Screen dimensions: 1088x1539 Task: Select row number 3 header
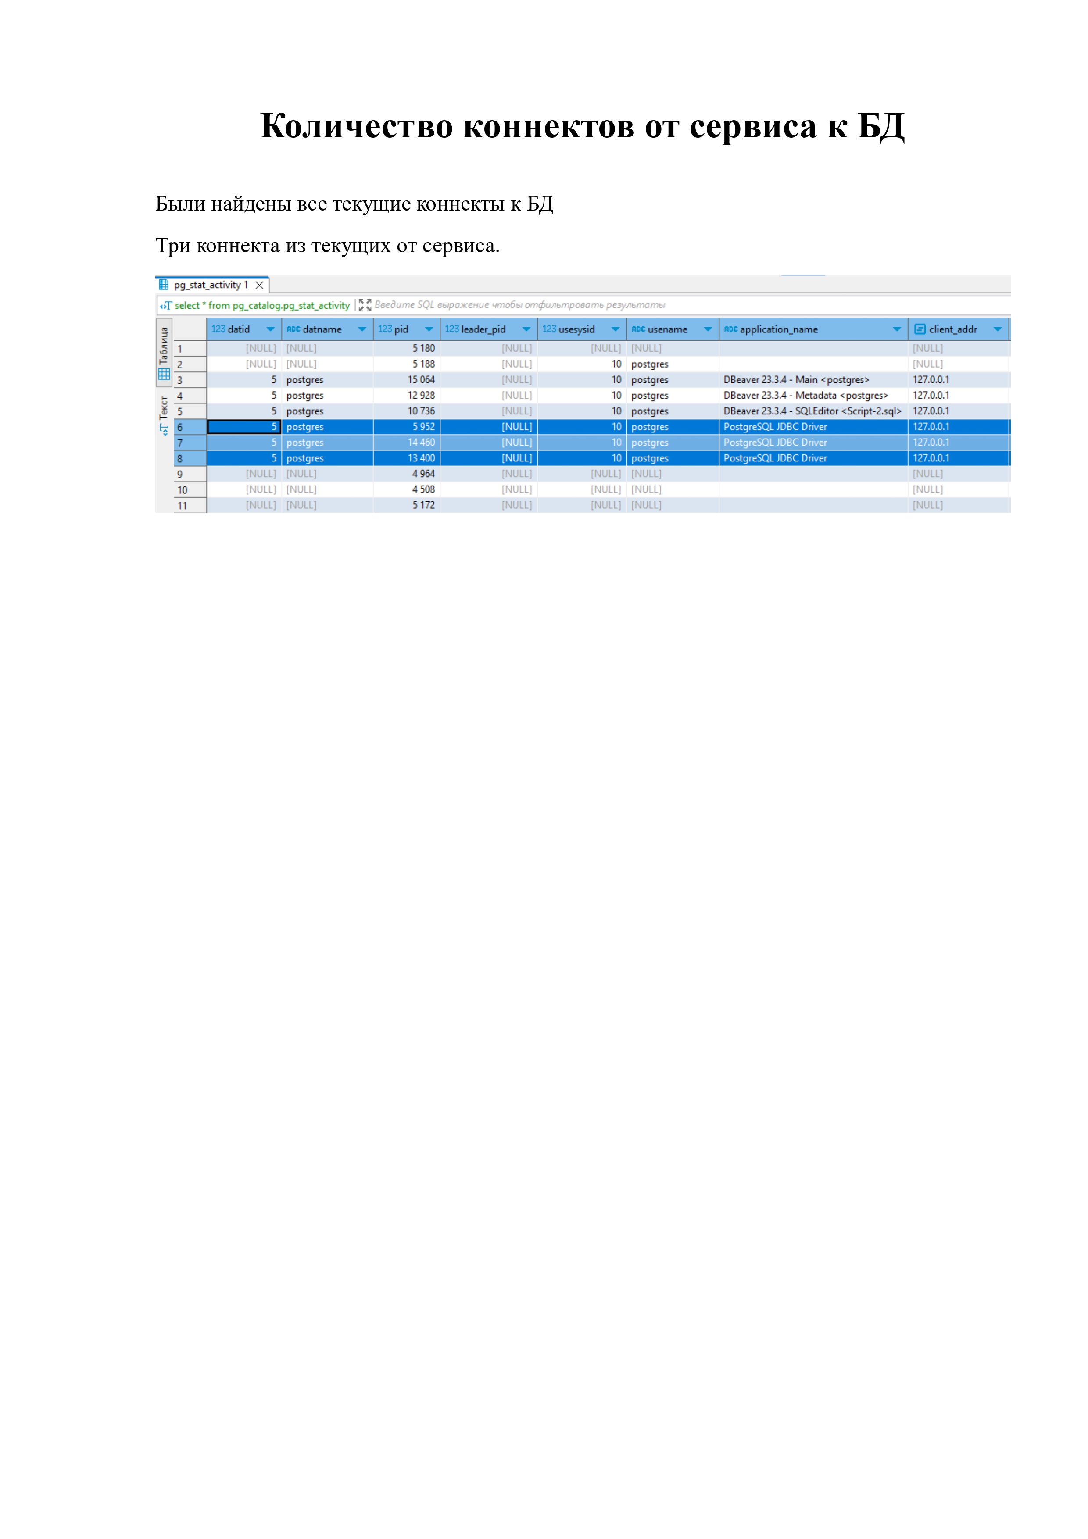[x=190, y=380]
